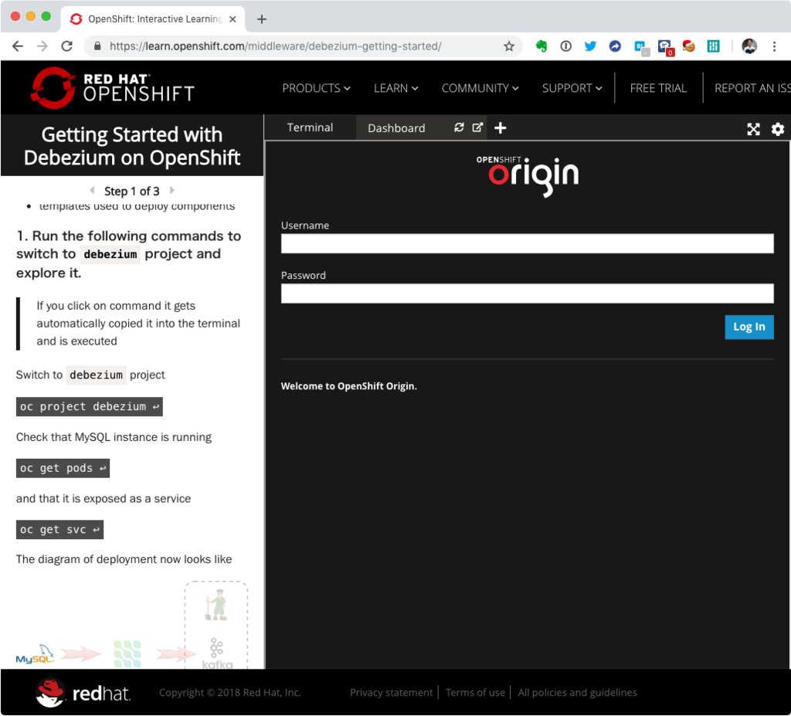
Task: Switch to the Terminal tab
Action: coord(310,127)
